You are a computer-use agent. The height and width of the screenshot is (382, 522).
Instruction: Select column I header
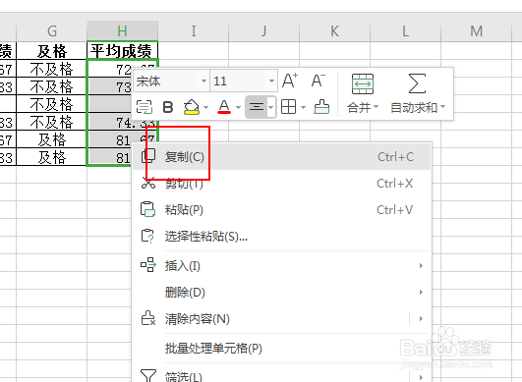(194, 31)
